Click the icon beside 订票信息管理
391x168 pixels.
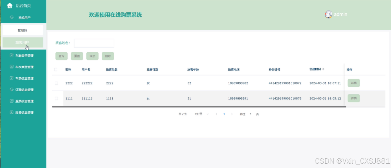(12, 90)
